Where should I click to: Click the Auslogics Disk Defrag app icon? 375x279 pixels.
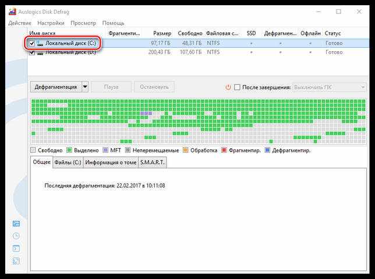pyautogui.click(x=12, y=12)
